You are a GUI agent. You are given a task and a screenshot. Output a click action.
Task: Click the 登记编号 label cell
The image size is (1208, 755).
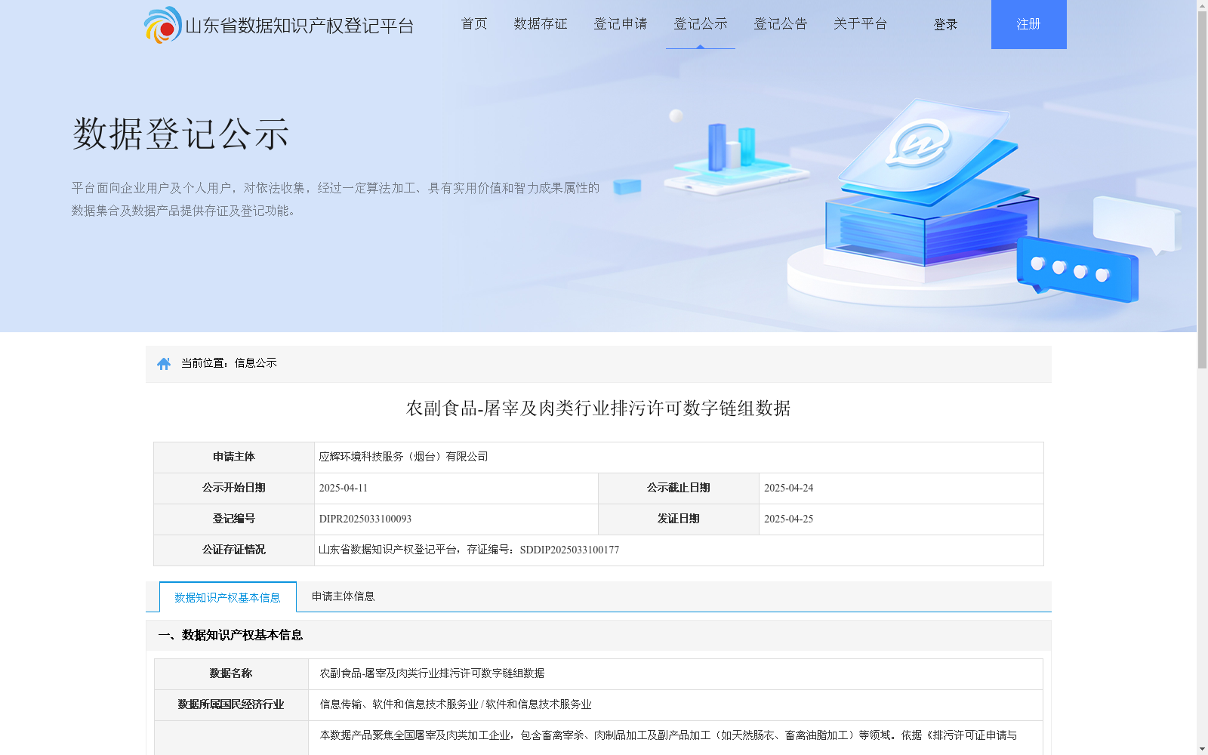[x=234, y=519]
